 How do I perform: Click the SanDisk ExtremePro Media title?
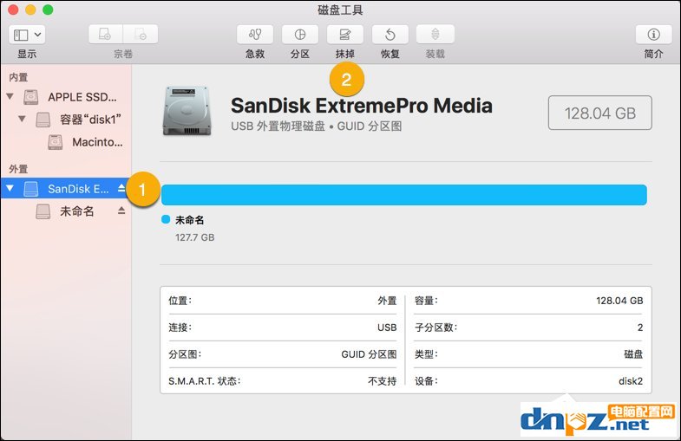pos(362,106)
